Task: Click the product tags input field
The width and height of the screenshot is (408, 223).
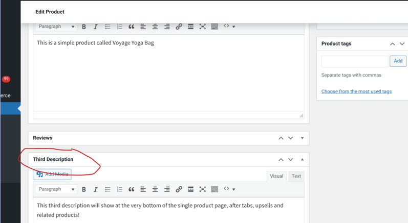Action: pyautogui.click(x=354, y=61)
